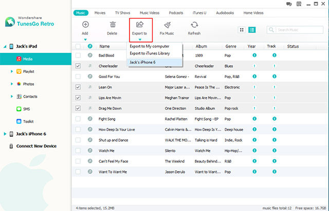Check the Bad Blood song checkbox
Image resolution: width=329 pixels, height=211 pixels.
(78, 55)
